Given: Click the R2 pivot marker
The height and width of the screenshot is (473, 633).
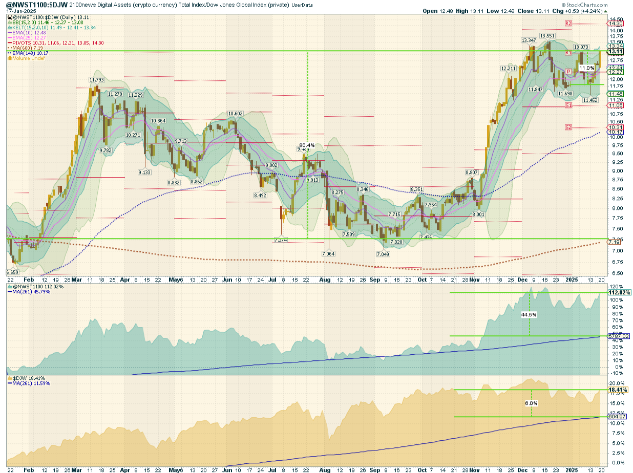Looking at the screenshot, I should (x=568, y=24).
